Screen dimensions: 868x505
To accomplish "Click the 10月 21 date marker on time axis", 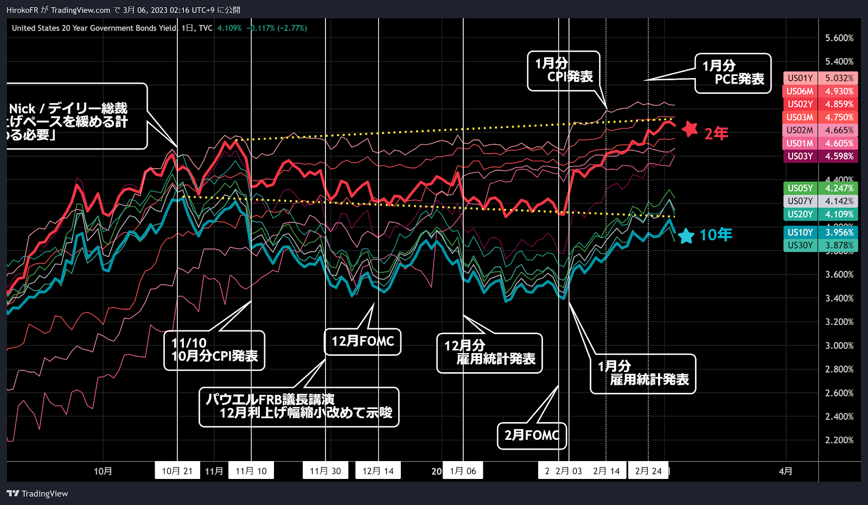I will [x=177, y=471].
